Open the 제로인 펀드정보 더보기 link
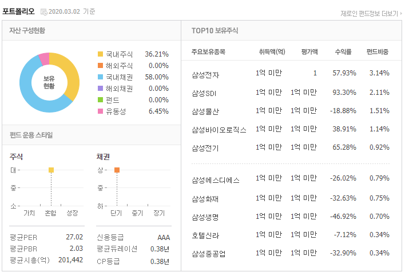This screenshot has height=276, width=409. click(x=371, y=14)
